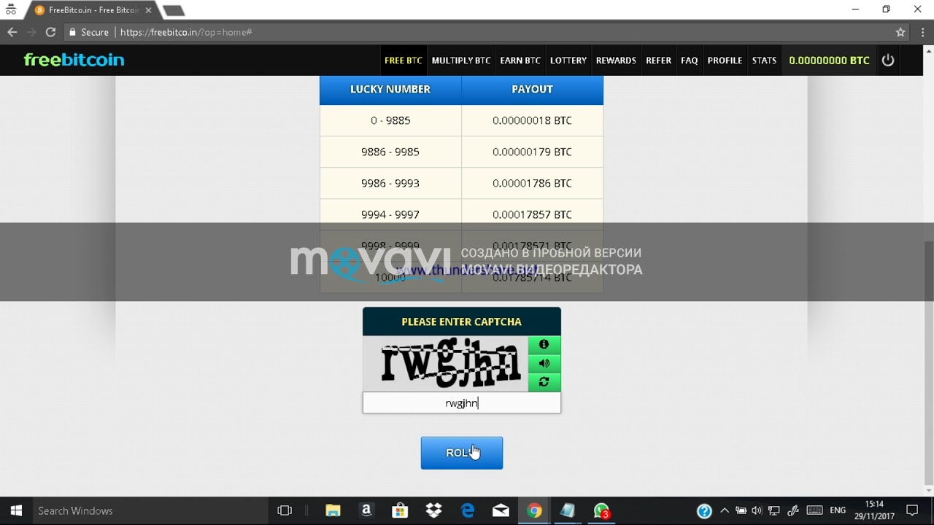This screenshot has width=934, height=525.
Task: Go to PROFILE settings
Action: pyautogui.click(x=725, y=61)
